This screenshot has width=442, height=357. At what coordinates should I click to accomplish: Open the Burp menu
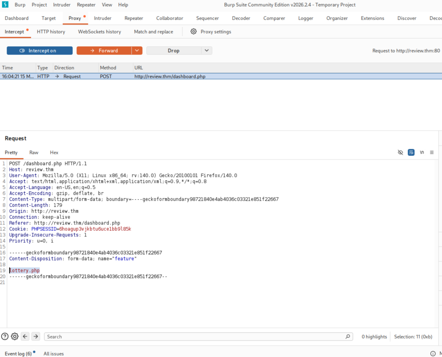[20, 5]
